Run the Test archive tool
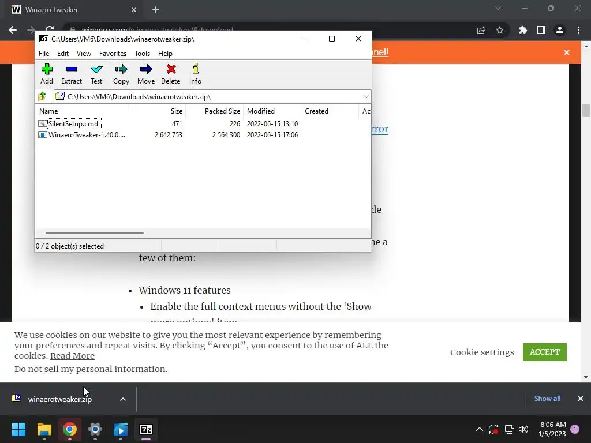The height and width of the screenshot is (443, 591). click(x=96, y=74)
